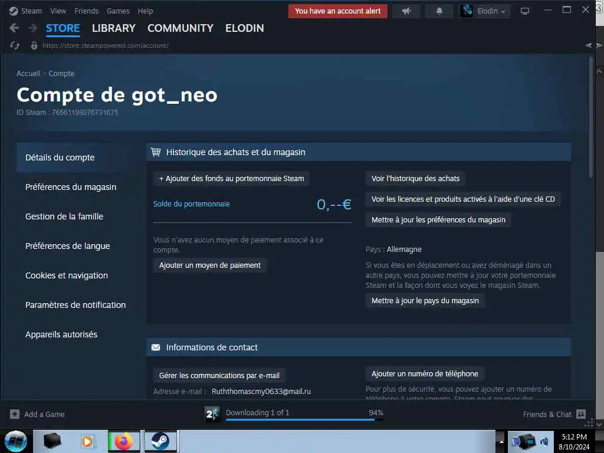Image resolution: width=604 pixels, height=453 pixels.
Task: Click the e-mail address Ruththomascmy0633@mail.ru
Action: 261,392
